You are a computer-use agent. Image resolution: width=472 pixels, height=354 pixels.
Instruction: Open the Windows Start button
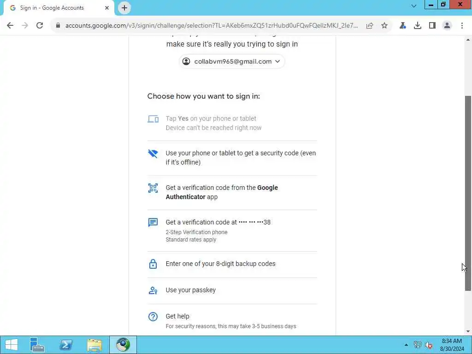pos(12,345)
